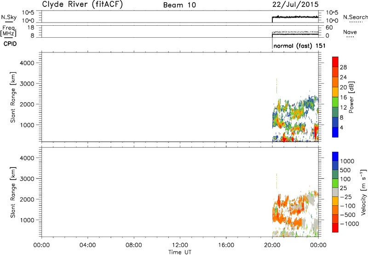Click the 'Velocity [m s-1]' colorbar label
Screen dimensions: 368x255
coord(363,192)
